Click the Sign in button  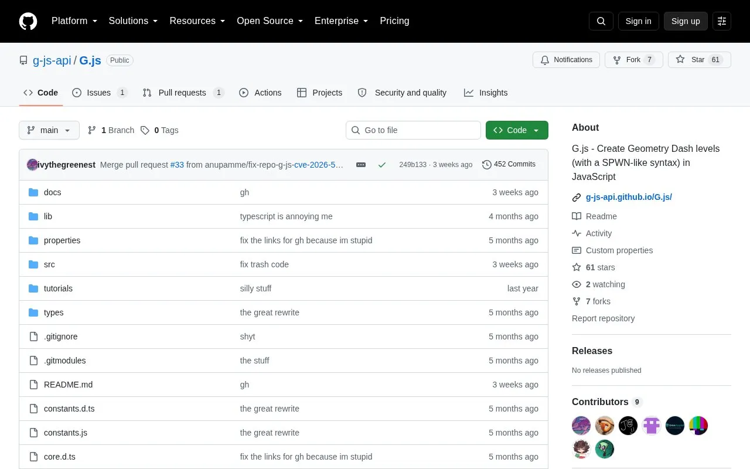[638, 21]
